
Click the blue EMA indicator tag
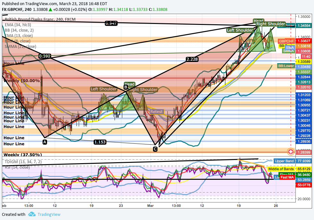[x=290, y=48]
